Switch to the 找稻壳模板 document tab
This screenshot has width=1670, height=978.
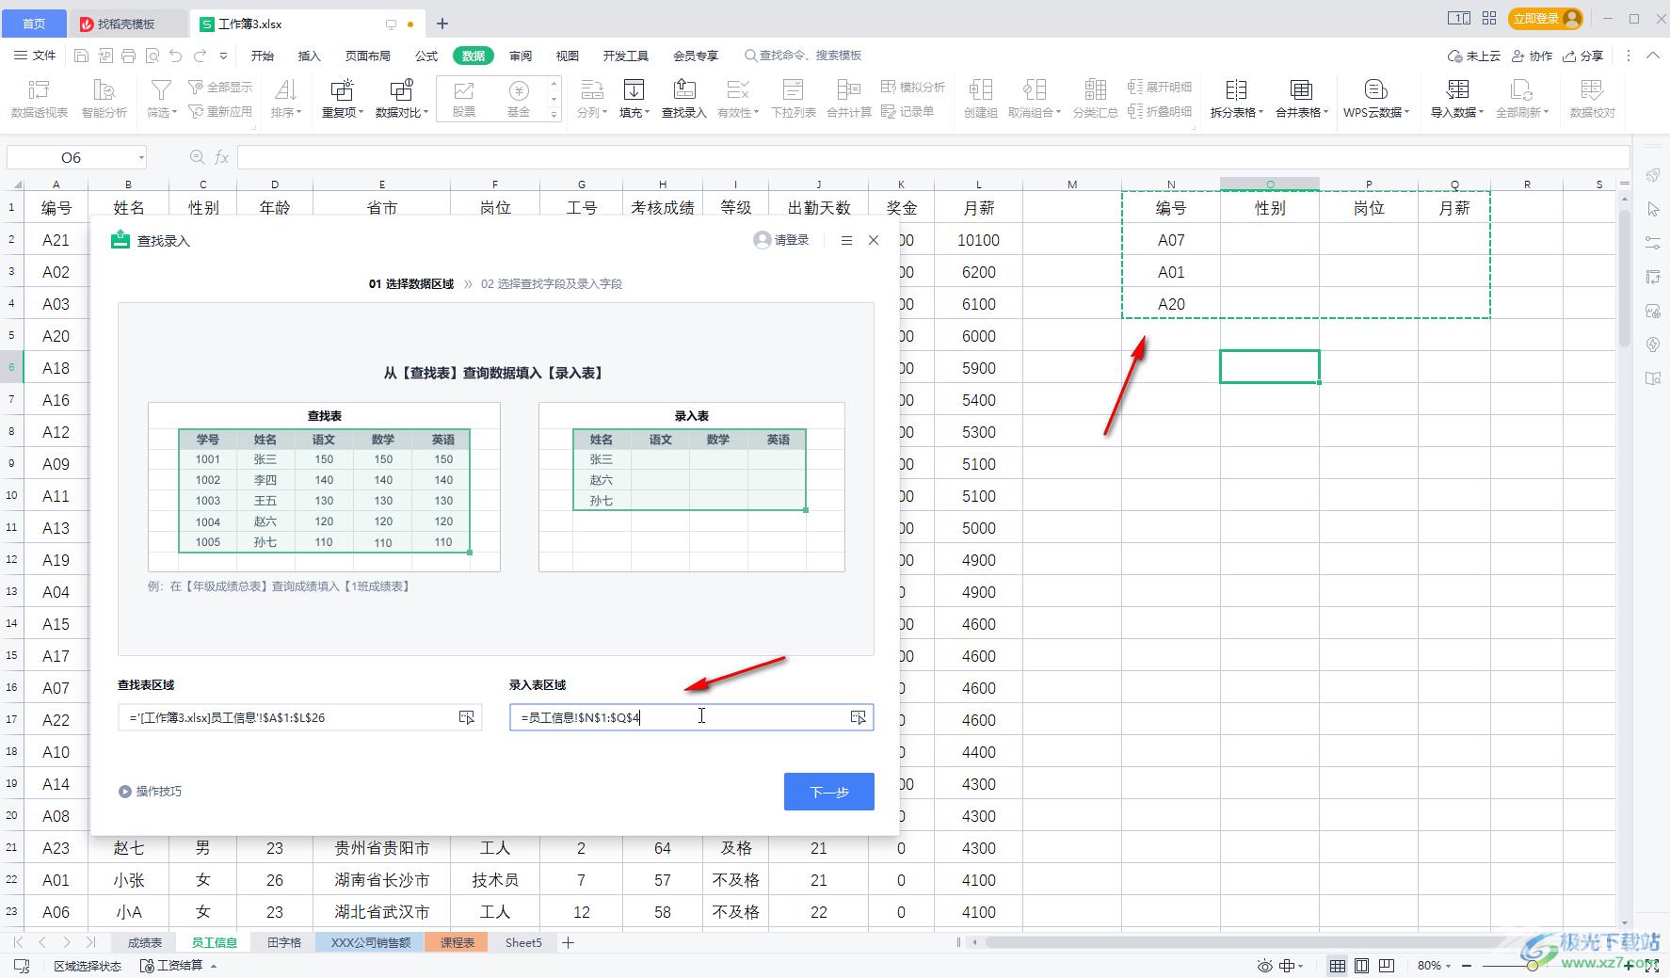(127, 24)
